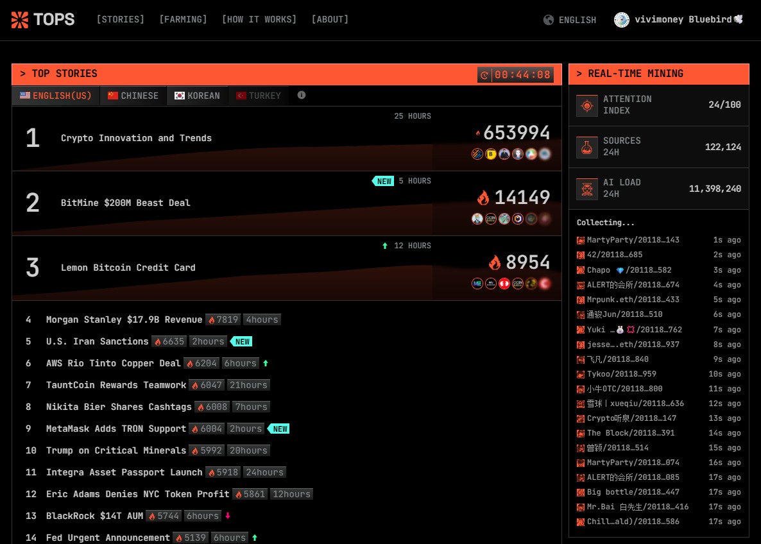Image resolution: width=761 pixels, height=544 pixels.
Task: Click the 122,124 sources value
Action: 723,147
